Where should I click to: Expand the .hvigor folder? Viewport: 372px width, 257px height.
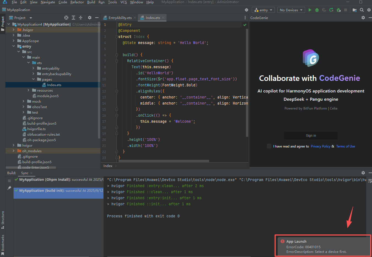13,30
